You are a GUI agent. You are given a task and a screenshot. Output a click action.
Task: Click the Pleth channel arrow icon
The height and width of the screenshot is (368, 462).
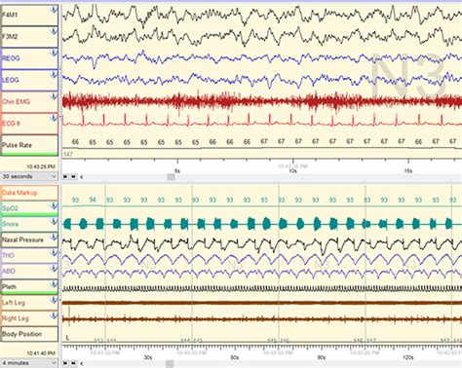(54, 284)
